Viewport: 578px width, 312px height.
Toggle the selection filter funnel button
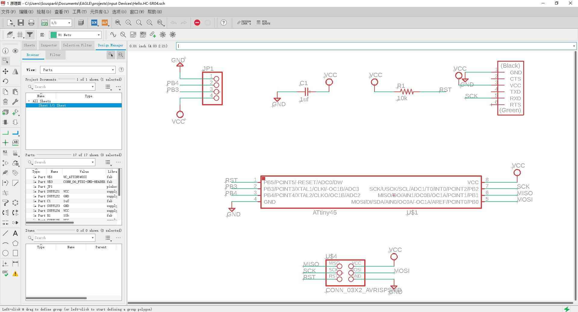(x=30, y=35)
